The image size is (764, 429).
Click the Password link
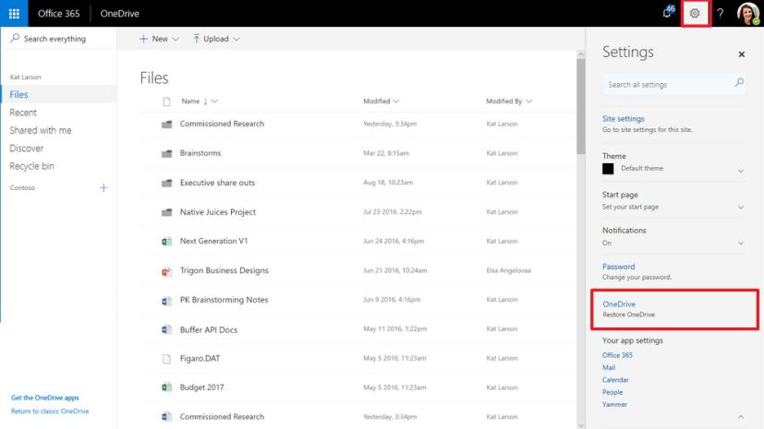[x=618, y=267]
